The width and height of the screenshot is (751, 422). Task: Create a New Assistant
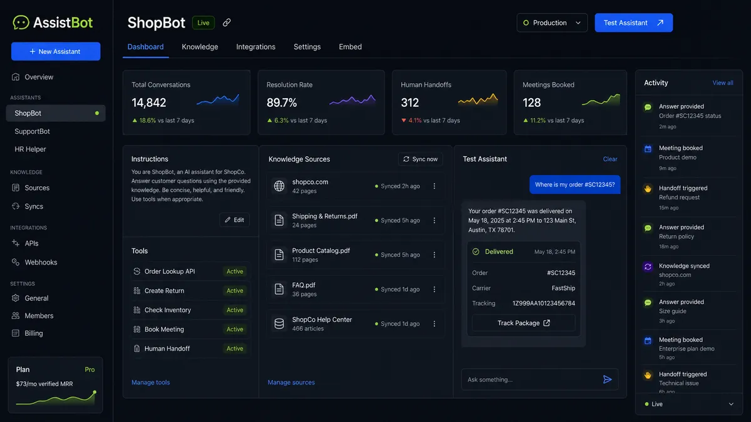pyautogui.click(x=56, y=51)
